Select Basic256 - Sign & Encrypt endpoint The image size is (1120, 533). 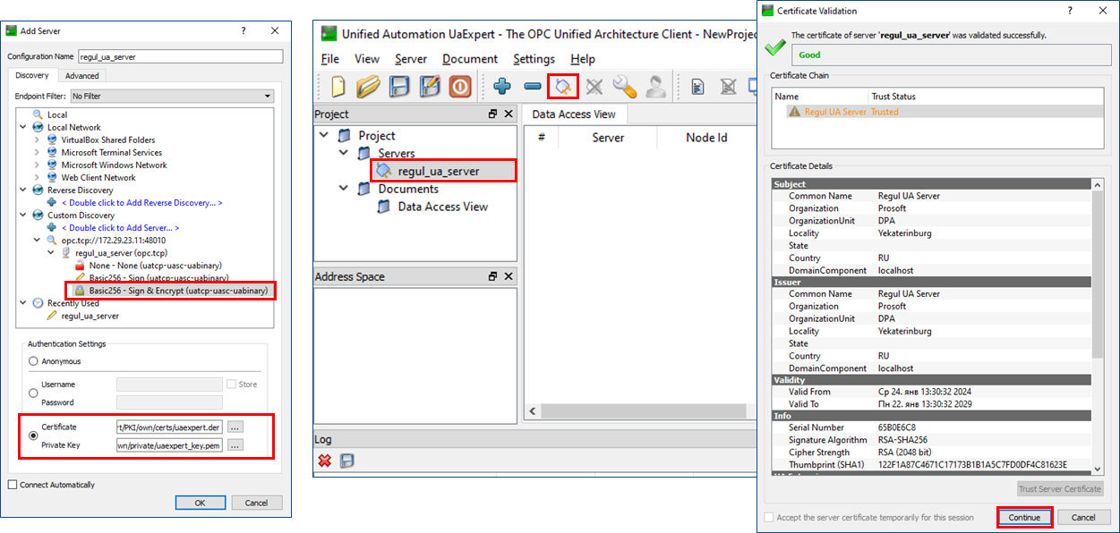(177, 291)
